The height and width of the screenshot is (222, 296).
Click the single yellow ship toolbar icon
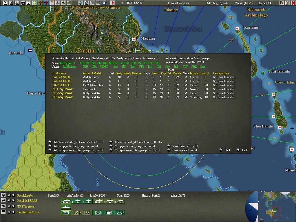coord(58,3)
